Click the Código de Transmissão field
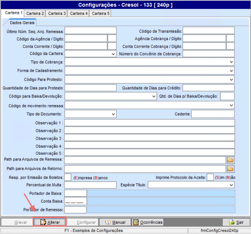The image size is (251, 234). tap(209, 31)
